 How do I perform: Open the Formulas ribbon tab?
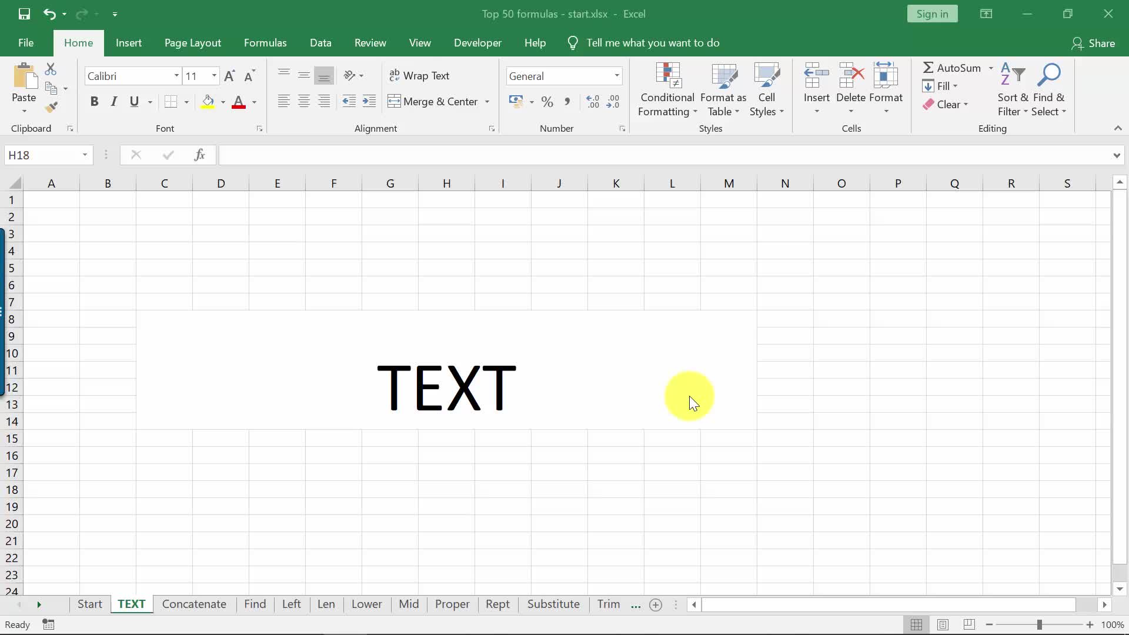point(265,43)
